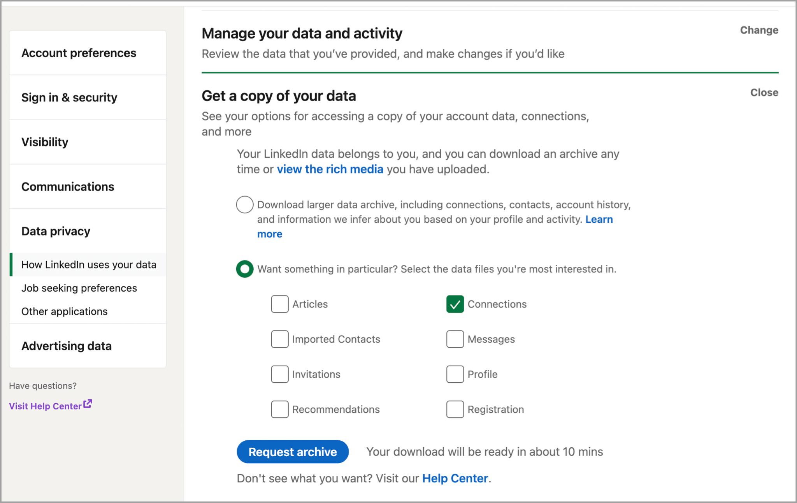Follow the view the rich media link
This screenshot has width=797, height=503.
click(330, 169)
